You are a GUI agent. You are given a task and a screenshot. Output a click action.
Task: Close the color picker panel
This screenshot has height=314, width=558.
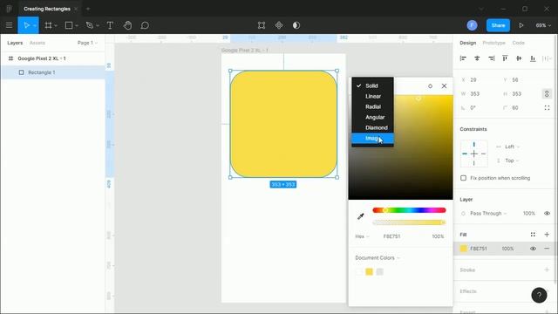444,85
